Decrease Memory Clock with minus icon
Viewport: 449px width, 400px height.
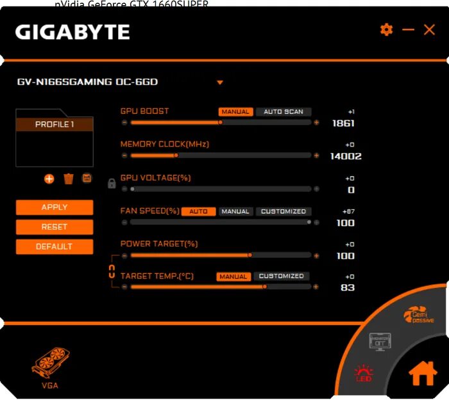[x=124, y=156]
